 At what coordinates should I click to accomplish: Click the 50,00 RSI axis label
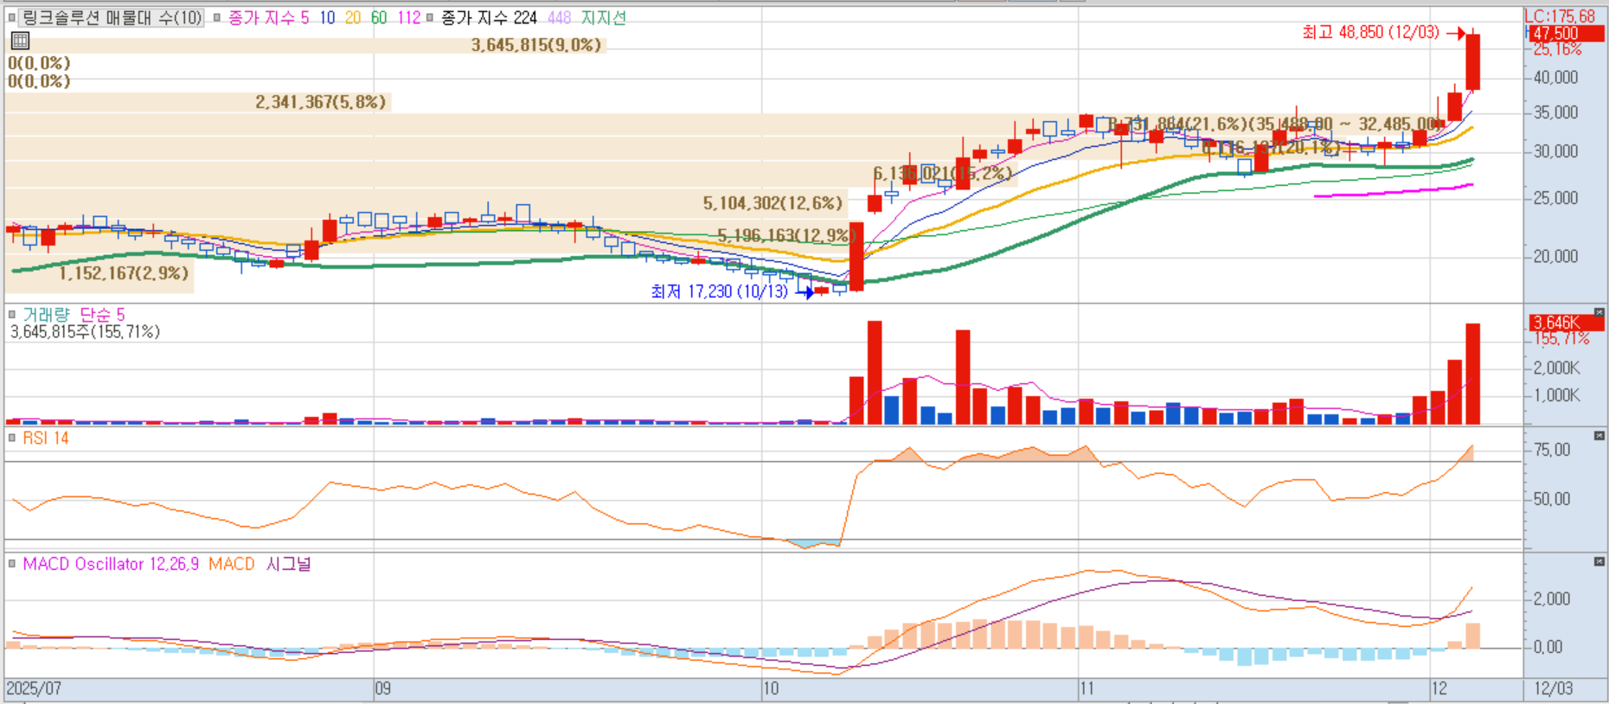pos(1551,499)
